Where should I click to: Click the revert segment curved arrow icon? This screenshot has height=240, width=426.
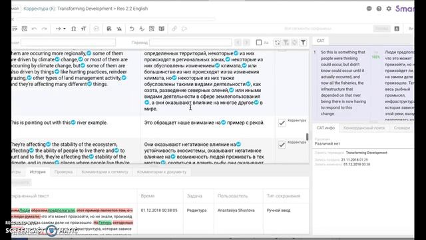(x=132, y=29)
